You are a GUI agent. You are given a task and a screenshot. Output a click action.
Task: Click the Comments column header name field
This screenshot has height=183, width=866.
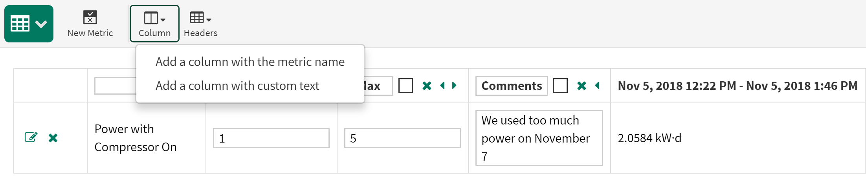(x=511, y=86)
